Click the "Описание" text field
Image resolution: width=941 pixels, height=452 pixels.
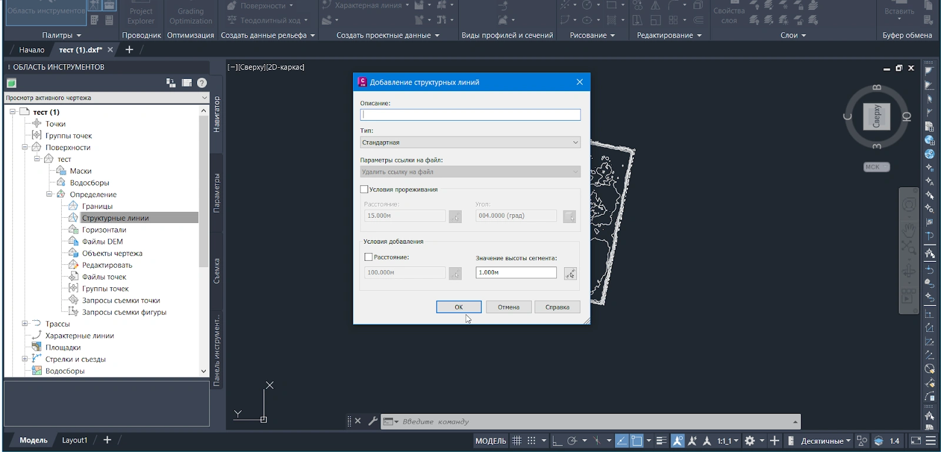(470, 115)
